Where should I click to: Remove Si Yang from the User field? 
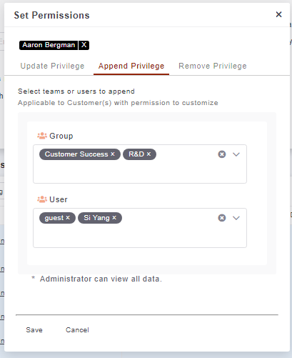(x=114, y=218)
